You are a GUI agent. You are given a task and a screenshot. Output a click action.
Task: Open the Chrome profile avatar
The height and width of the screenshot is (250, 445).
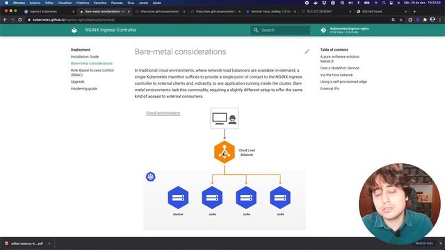432,19
